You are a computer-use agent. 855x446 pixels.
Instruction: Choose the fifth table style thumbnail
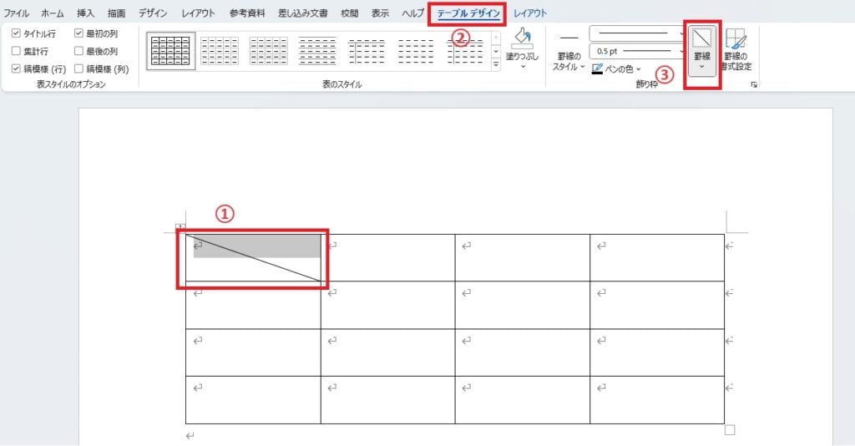pos(367,51)
